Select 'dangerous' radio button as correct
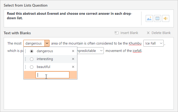The height and width of the screenshot is (112, 178). tap(32, 51)
